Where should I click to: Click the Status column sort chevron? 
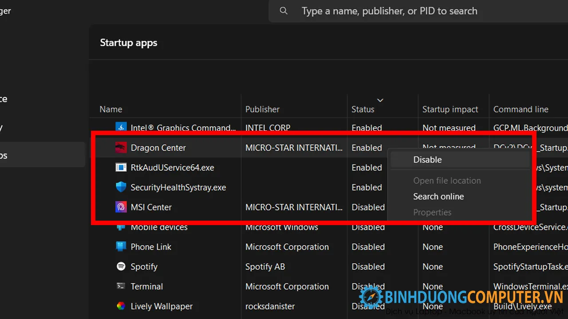click(380, 100)
